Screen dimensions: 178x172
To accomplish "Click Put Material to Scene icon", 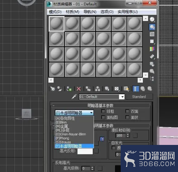I will click(60, 88).
